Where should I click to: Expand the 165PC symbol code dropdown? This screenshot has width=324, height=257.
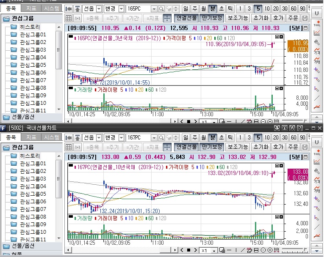pos(154,9)
